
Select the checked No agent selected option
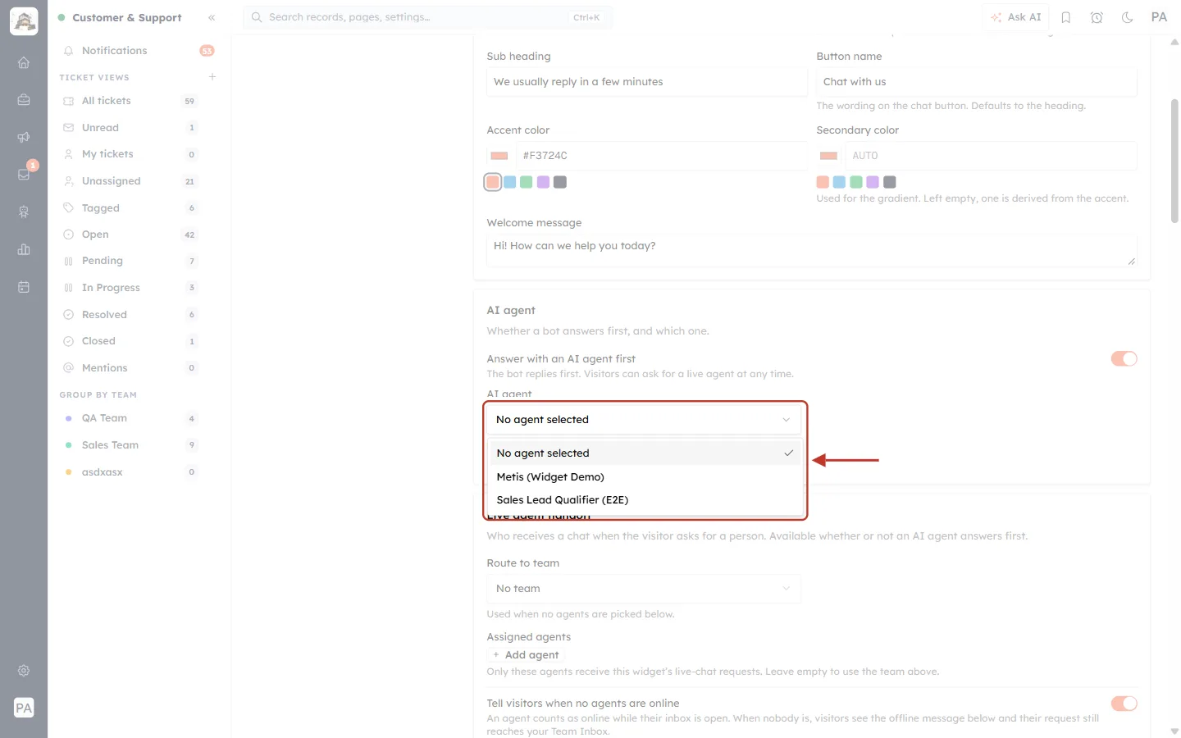645,453
